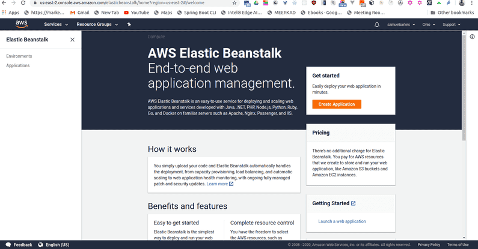Viewport: 478px width, 249px height.
Task: Open the https://marke... bookmark
Action: pyautogui.click(x=44, y=13)
